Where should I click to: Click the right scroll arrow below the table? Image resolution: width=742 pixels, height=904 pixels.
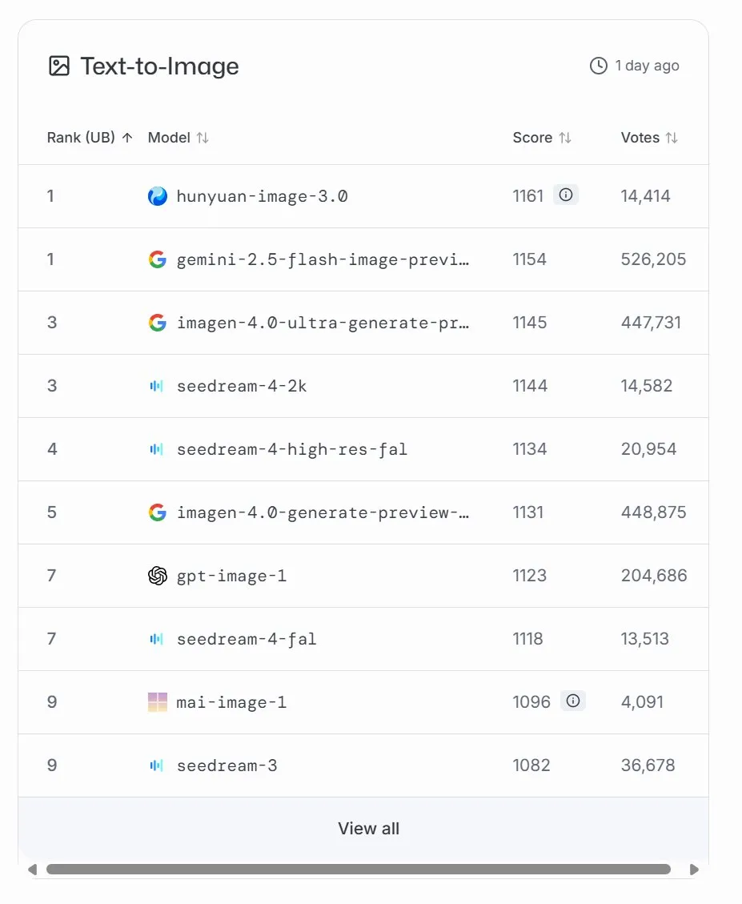point(695,869)
